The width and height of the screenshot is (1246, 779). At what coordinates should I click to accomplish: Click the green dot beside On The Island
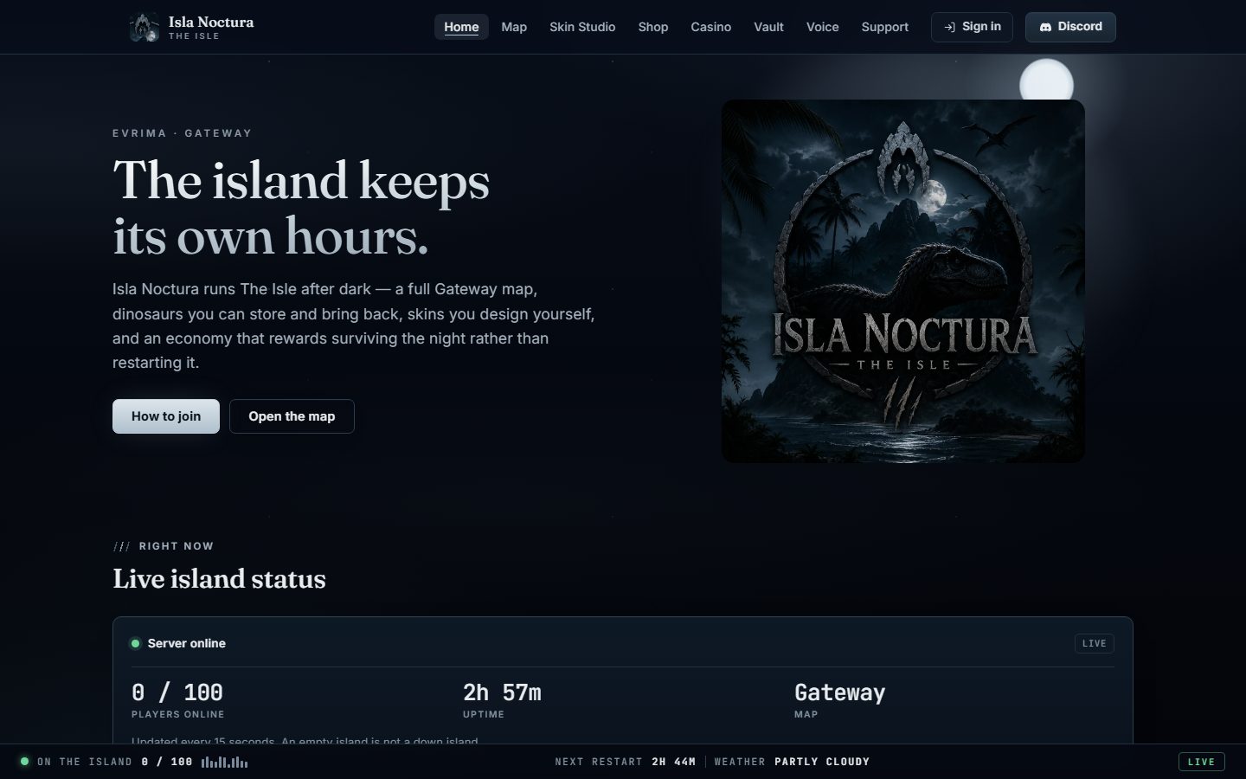(24, 762)
